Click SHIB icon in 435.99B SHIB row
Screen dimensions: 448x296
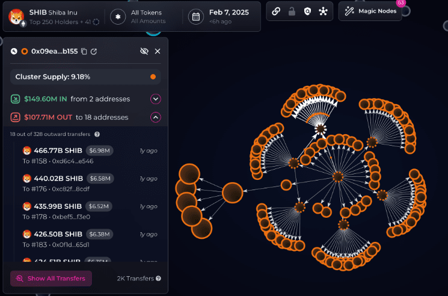pyautogui.click(x=27, y=206)
